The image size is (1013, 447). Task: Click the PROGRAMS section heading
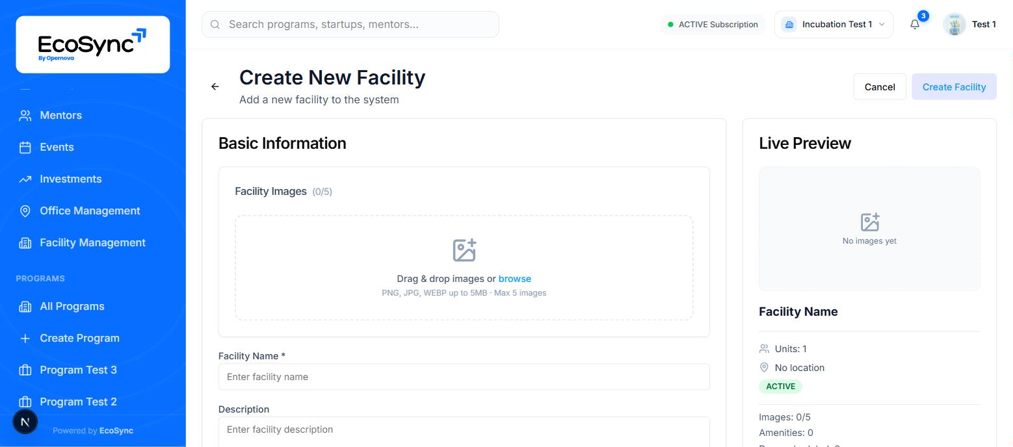tap(40, 279)
